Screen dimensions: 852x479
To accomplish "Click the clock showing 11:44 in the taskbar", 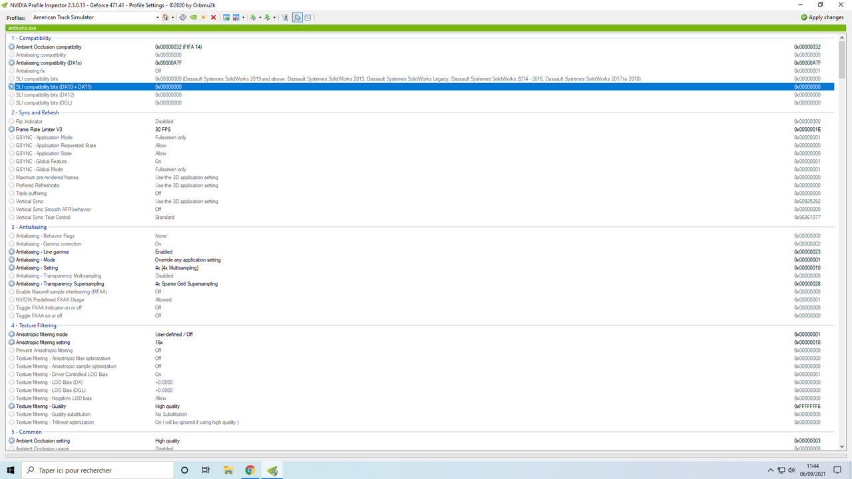I will click(813, 470).
